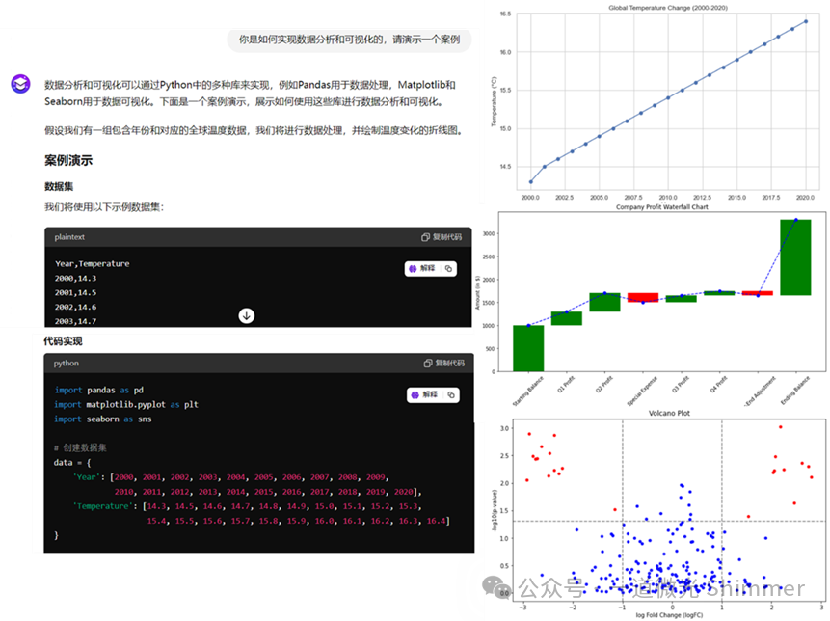Screen dimensions: 830x621
Task: Click the 数据集 subheading
Action: click(x=59, y=186)
